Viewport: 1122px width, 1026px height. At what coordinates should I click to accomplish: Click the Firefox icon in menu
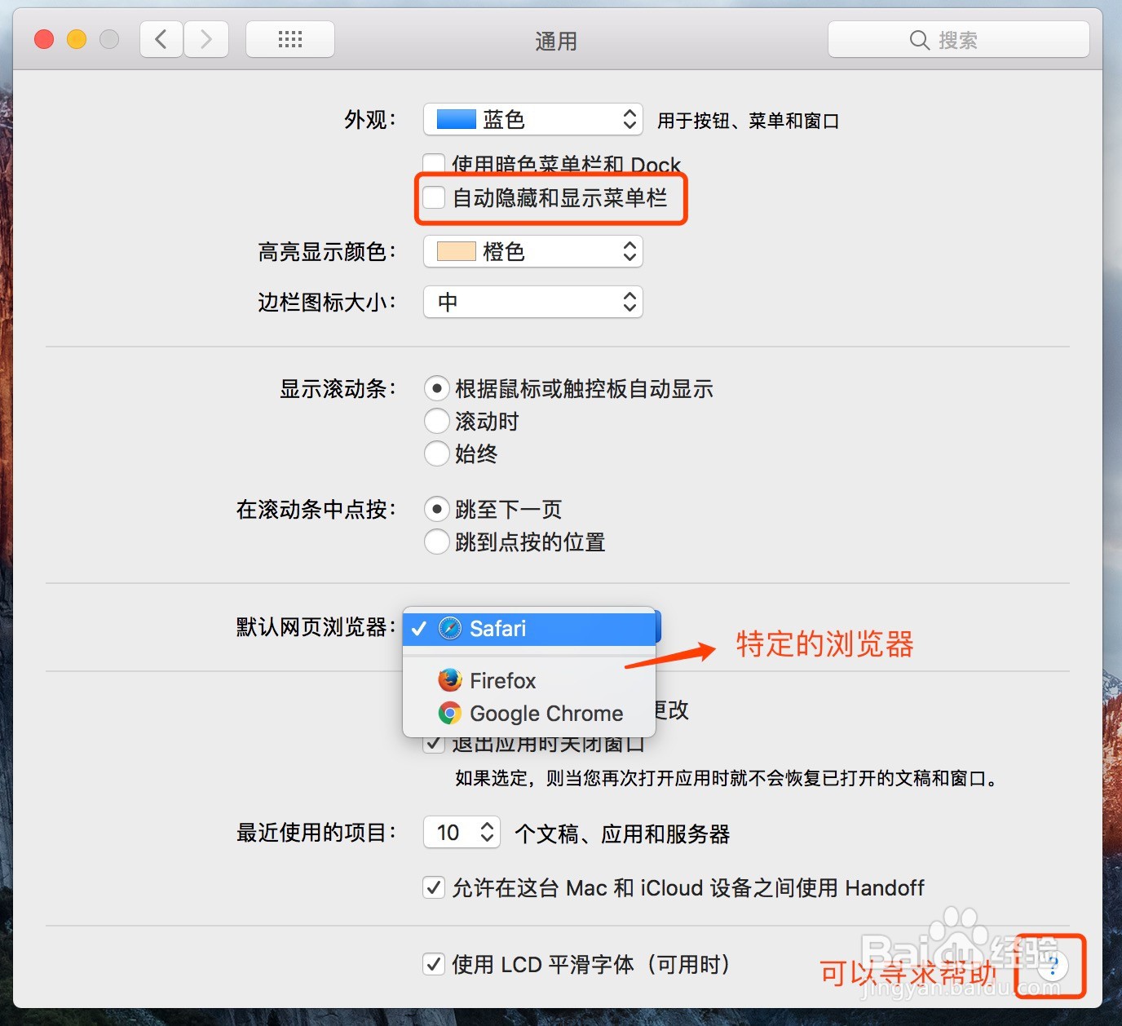point(450,680)
